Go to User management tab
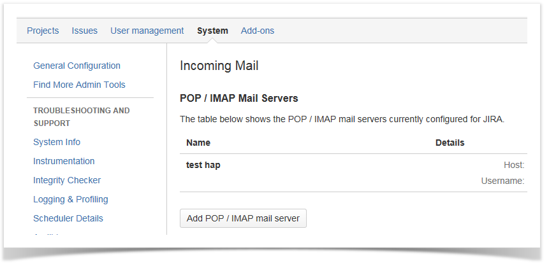Viewport: 549px width, 266px height. pos(147,31)
